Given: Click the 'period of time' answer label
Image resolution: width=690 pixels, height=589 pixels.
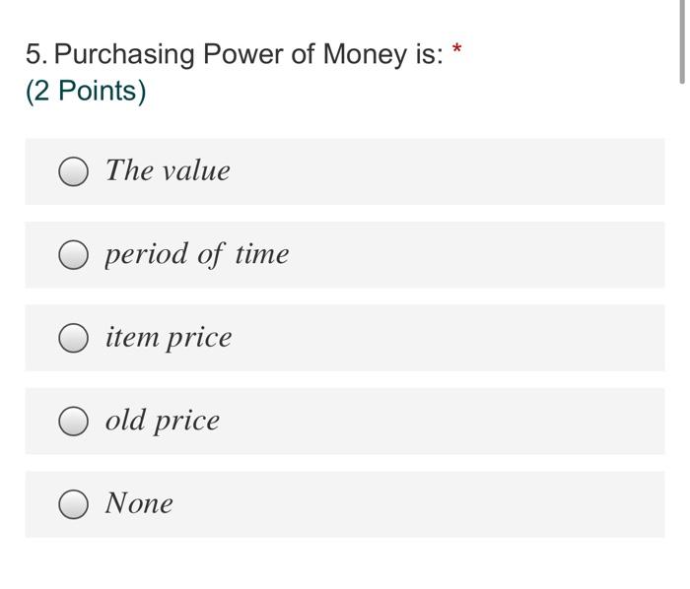Looking at the screenshot, I should point(196,254).
